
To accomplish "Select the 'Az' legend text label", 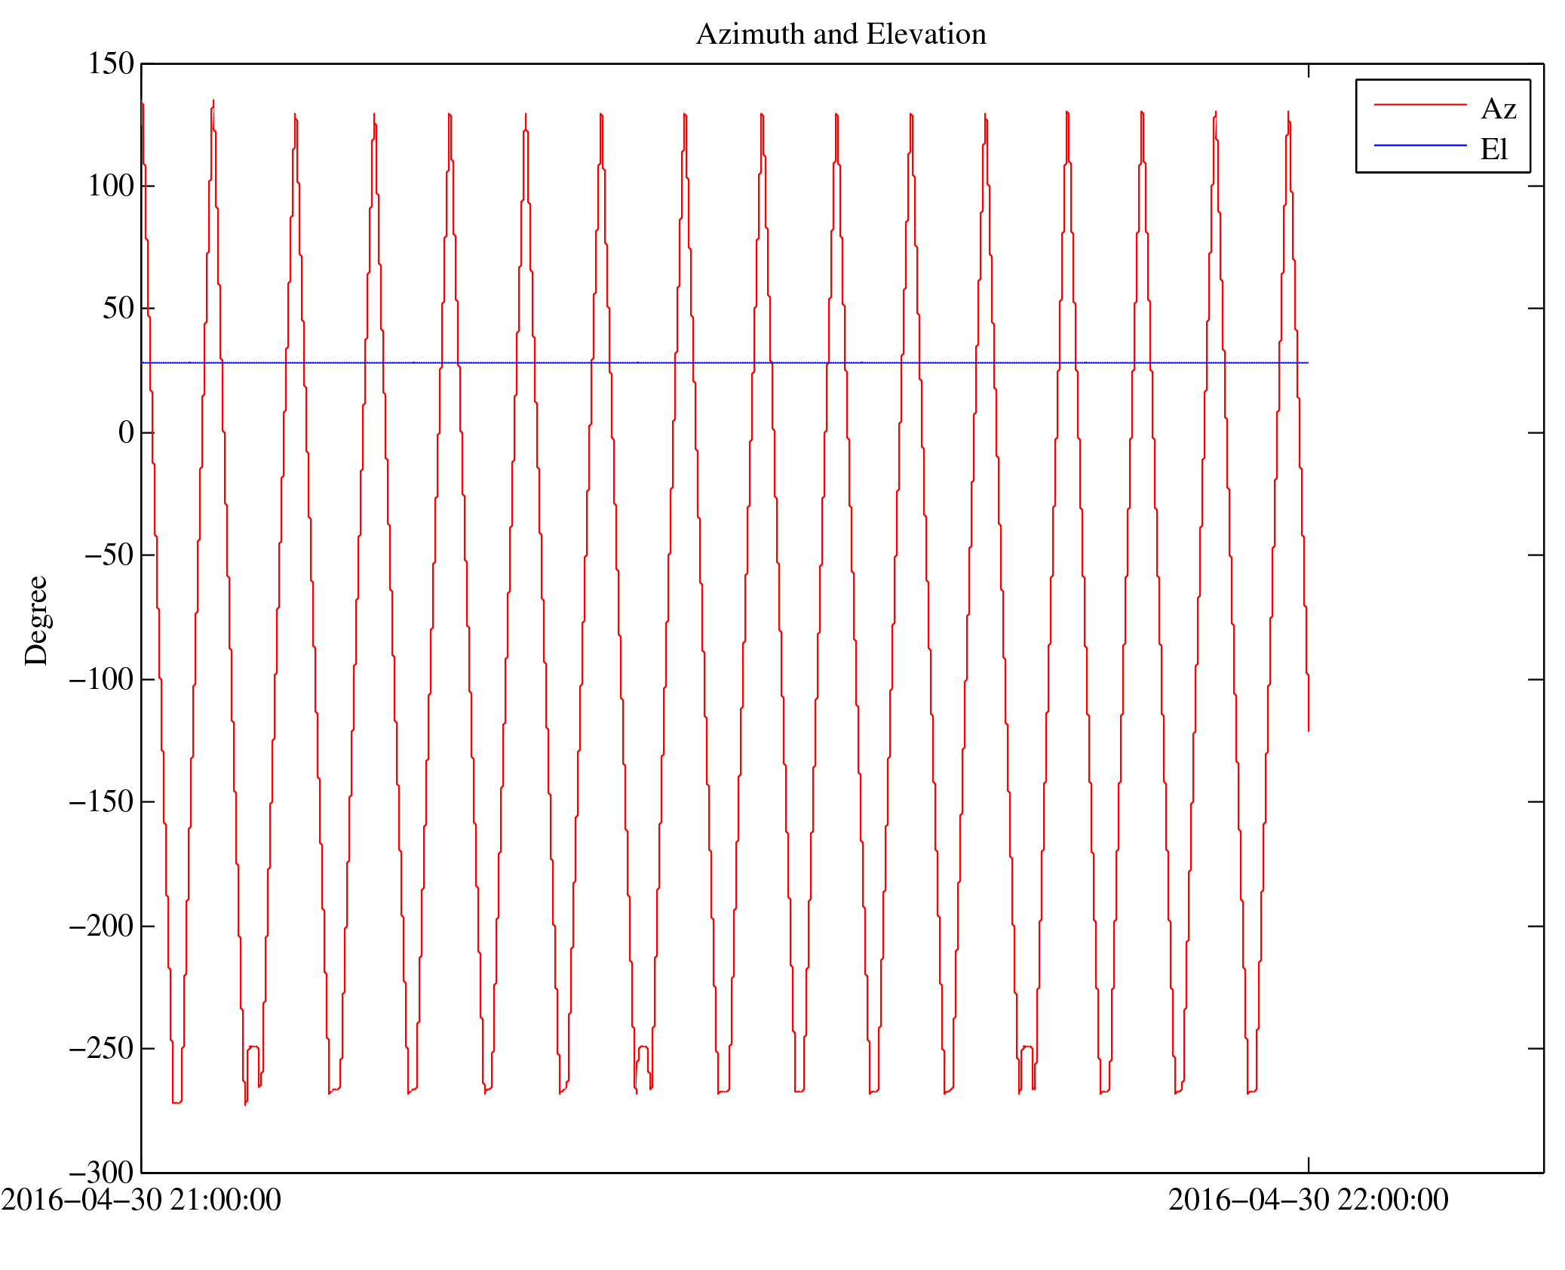I will (1498, 109).
